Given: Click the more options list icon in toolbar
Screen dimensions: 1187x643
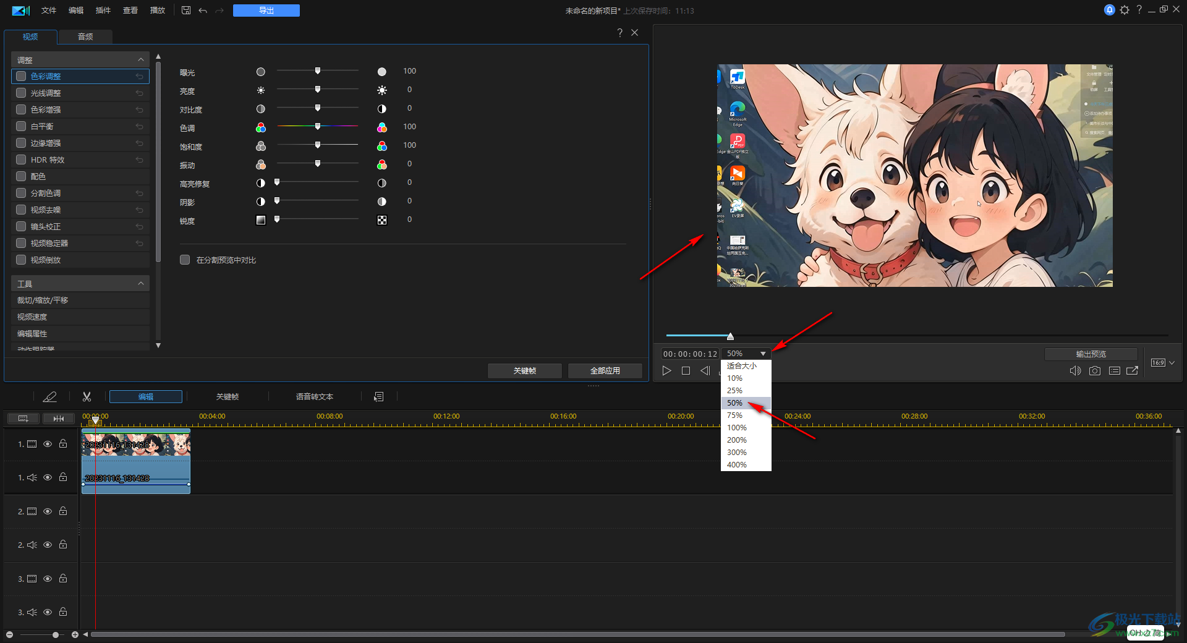Looking at the screenshot, I should pyautogui.click(x=379, y=397).
